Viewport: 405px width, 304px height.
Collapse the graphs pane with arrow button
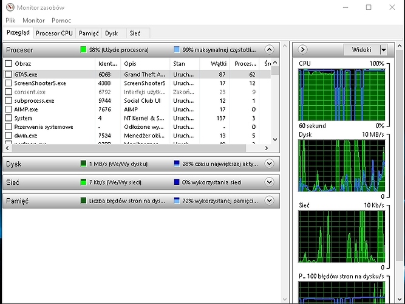pyautogui.click(x=302, y=49)
